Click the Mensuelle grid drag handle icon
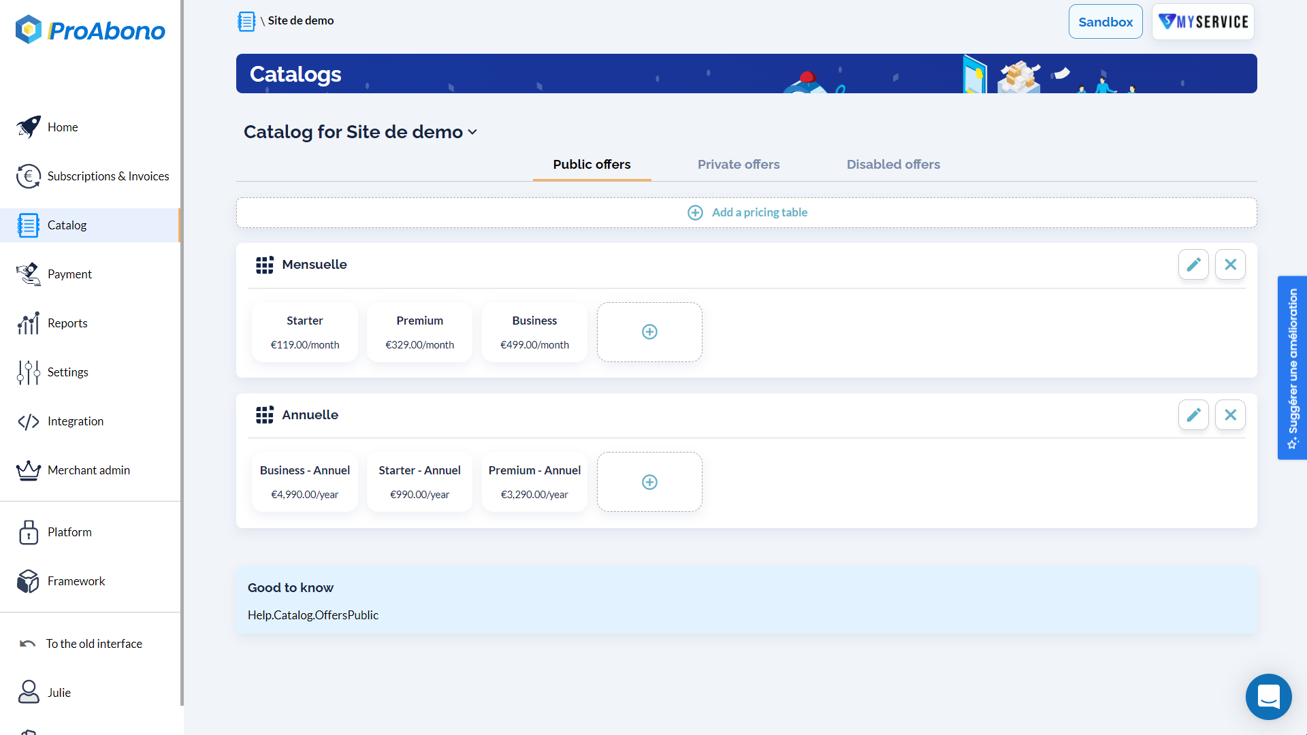The image size is (1307, 735). point(264,265)
